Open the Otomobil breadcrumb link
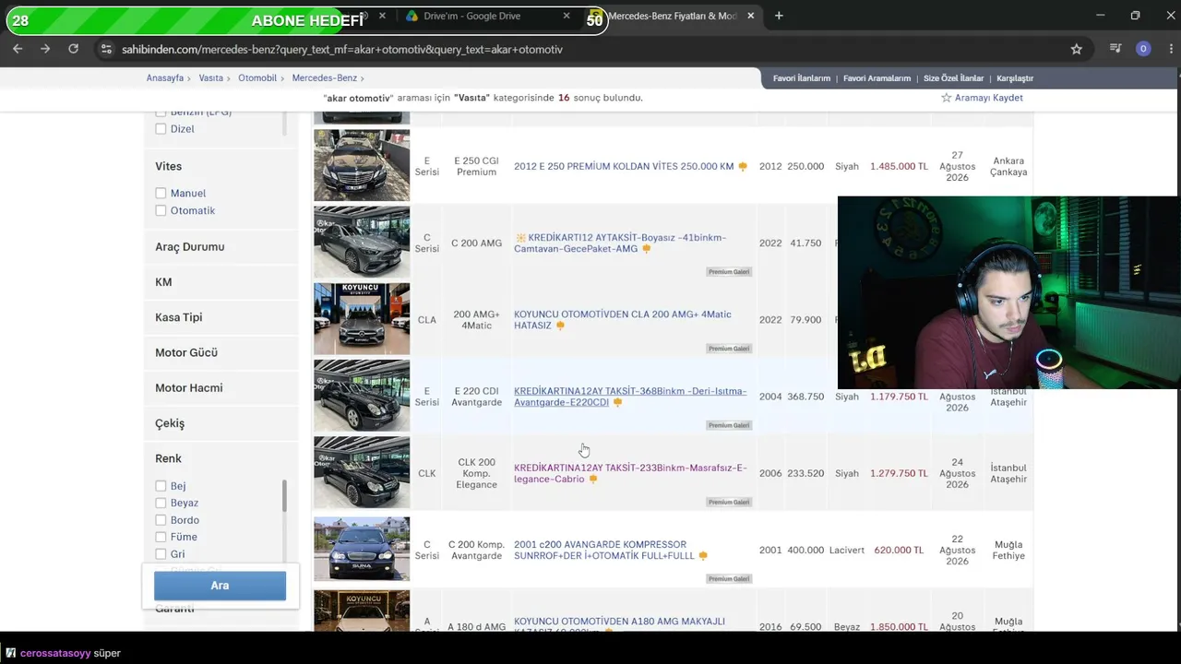 point(257,78)
